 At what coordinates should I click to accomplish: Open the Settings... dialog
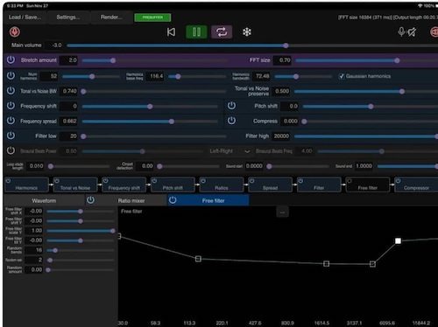click(x=68, y=17)
